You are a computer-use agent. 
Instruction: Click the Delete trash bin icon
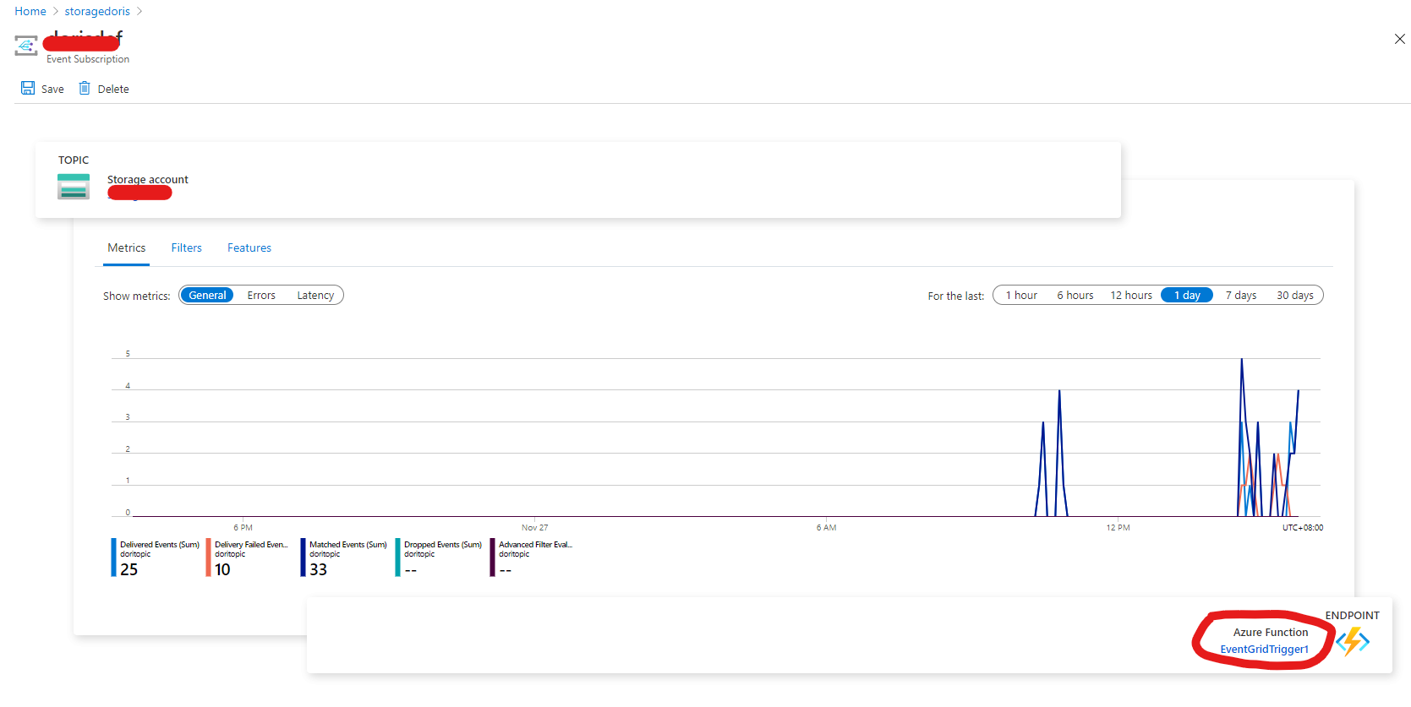85,88
